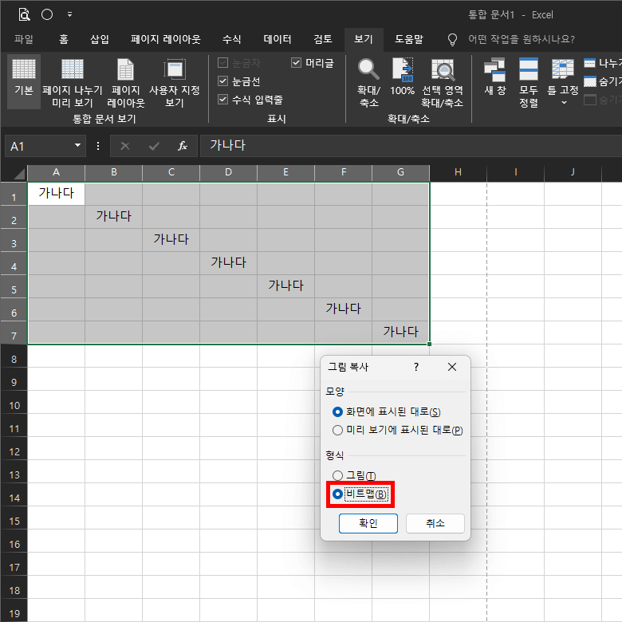This screenshot has height=622, width=622.
Task: Toggle the 수식 입력줄 formula bar checkbox
Action: 223,99
